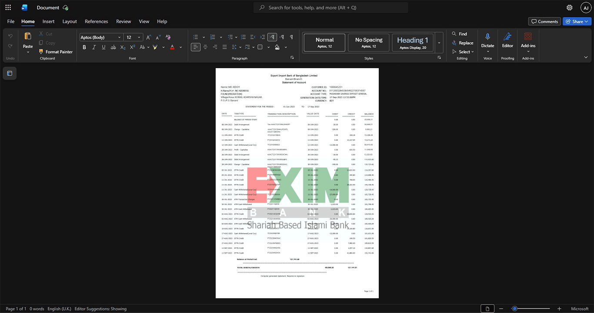Decrease paragraph indent
The width and height of the screenshot is (594, 313).
(253, 37)
